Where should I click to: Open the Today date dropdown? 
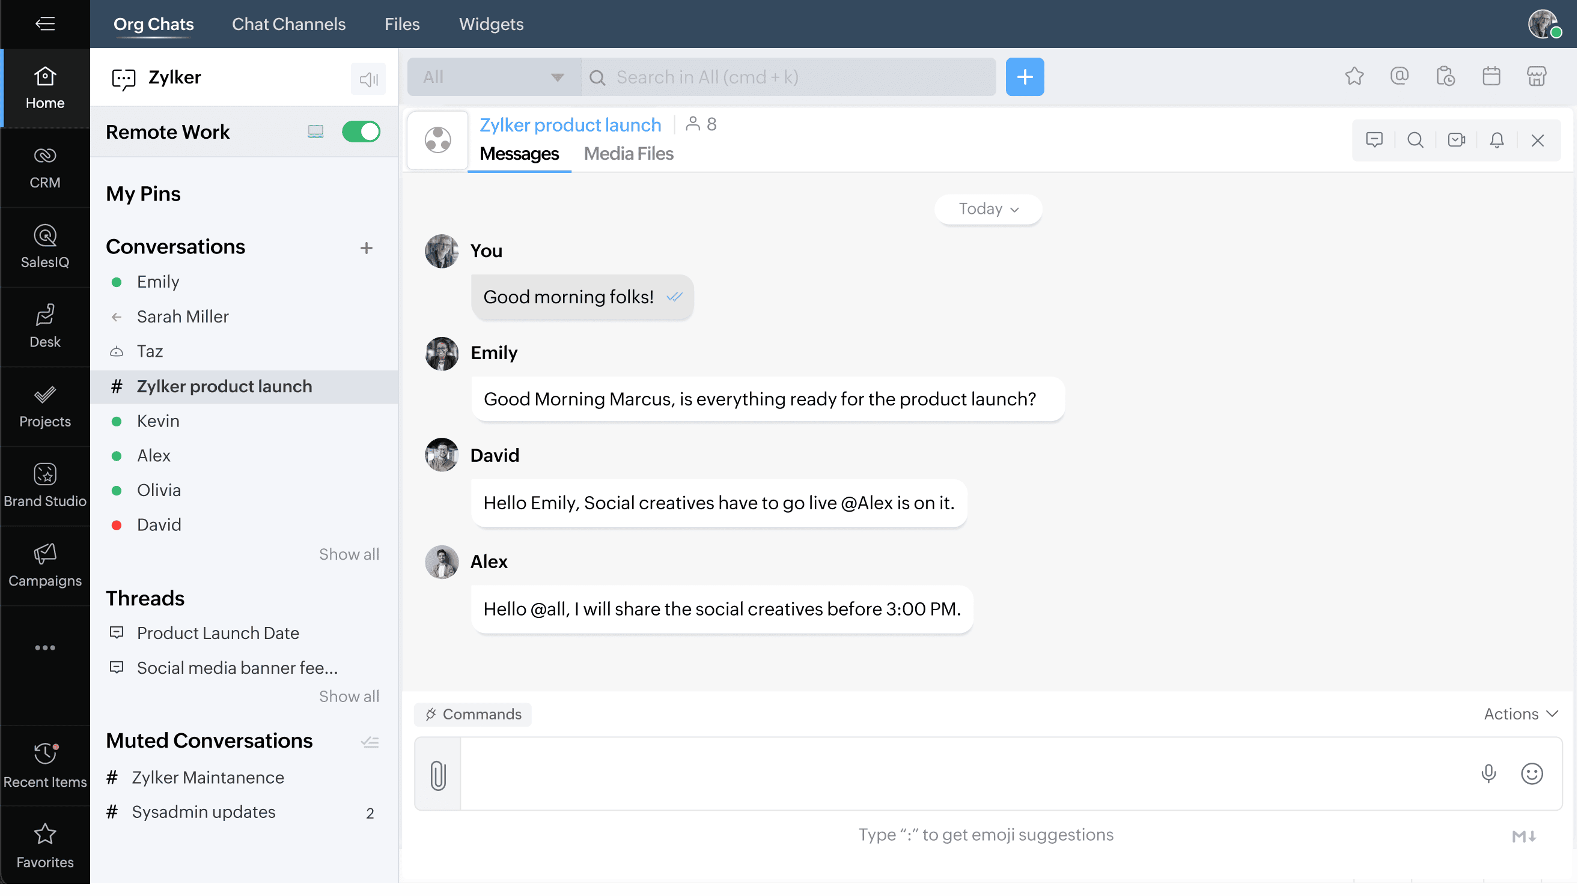pyautogui.click(x=987, y=209)
